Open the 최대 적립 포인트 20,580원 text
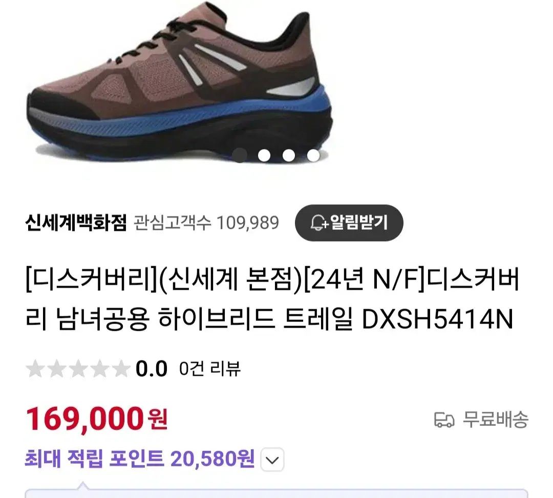This screenshot has width=553, height=498. pos(140,459)
